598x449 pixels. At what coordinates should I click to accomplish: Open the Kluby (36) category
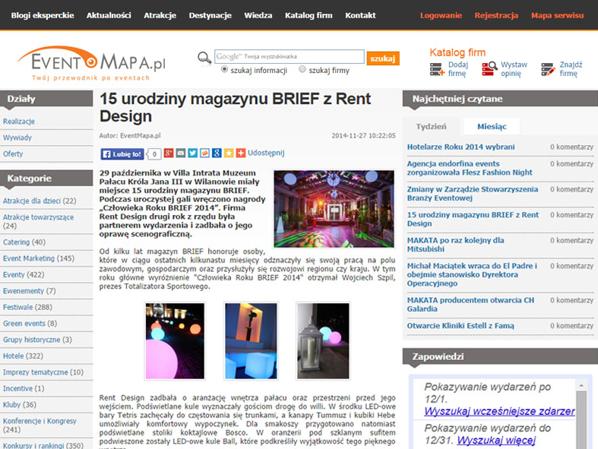pos(20,404)
